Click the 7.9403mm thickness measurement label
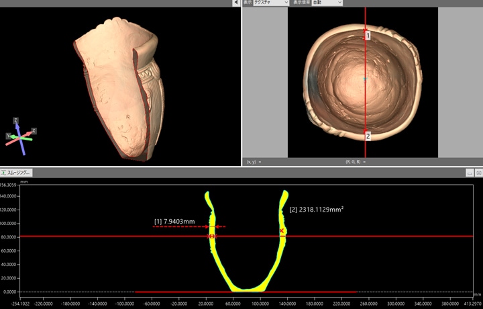The width and height of the screenshot is (483, 309). pos(174,221)
